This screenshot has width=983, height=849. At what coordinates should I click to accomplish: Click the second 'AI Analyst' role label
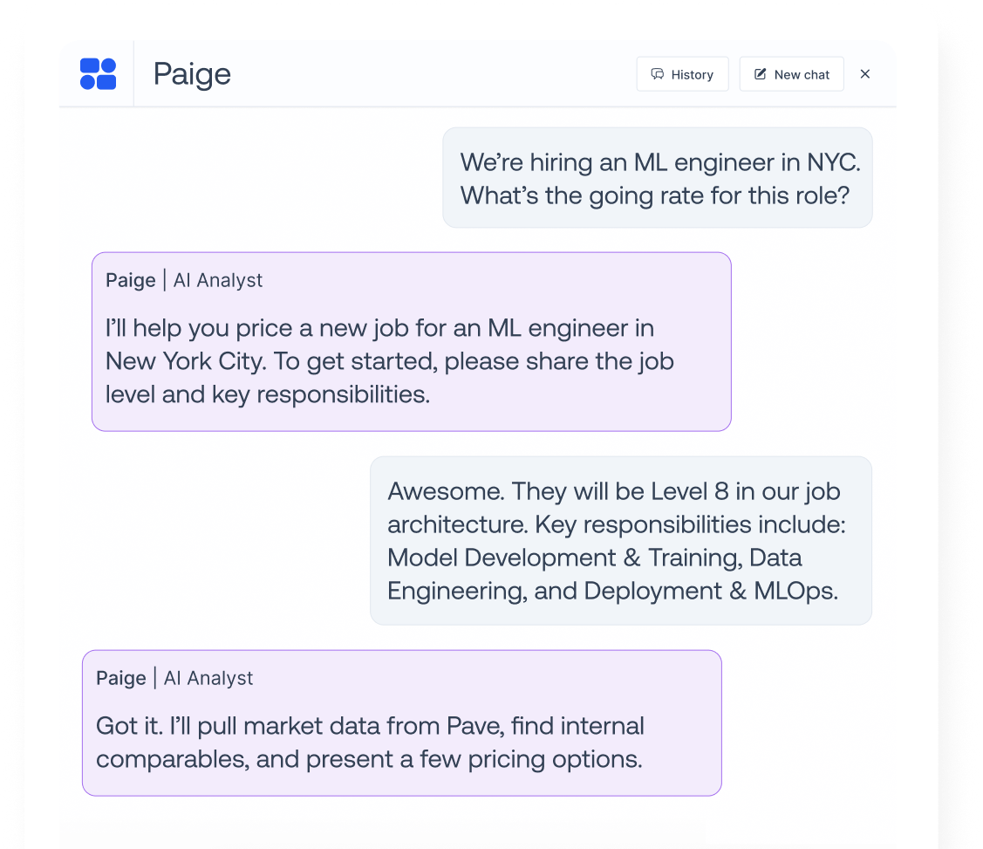208,678
